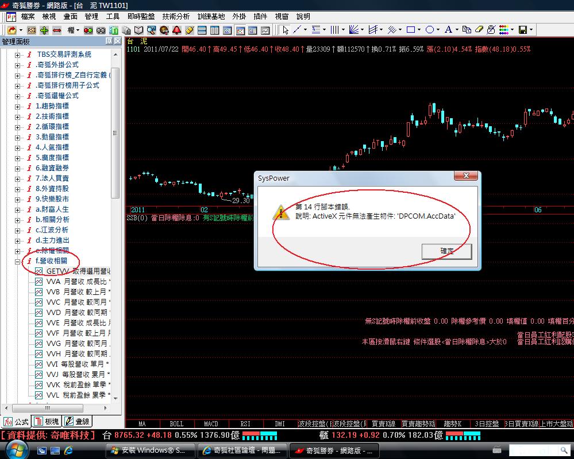
Task: Collapse the f.營收相關 tree node
Action: (18, 261)
